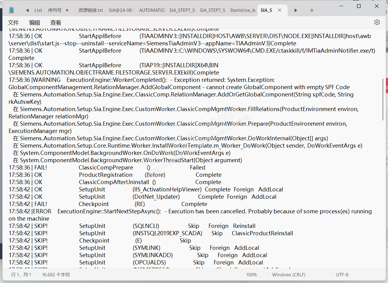Click the StartApplBefore NODE.EXE line

coord(190,36)
